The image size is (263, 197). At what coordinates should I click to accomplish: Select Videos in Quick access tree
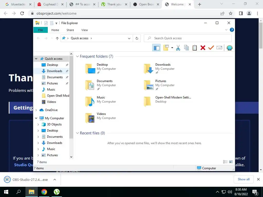click(x=51, y=102)
